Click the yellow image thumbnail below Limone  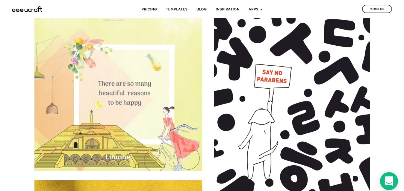tap(118, 186)
